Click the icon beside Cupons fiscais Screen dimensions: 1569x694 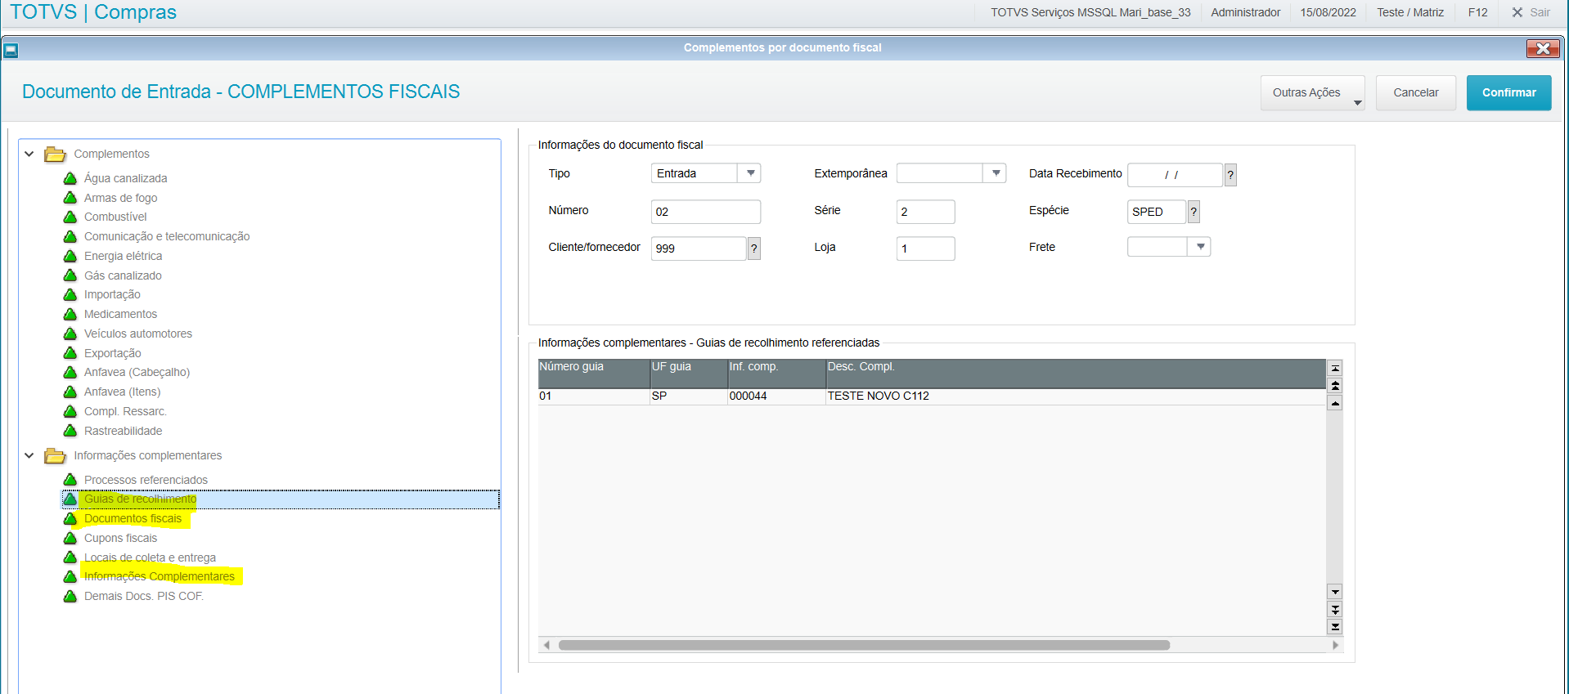[70, 538]
